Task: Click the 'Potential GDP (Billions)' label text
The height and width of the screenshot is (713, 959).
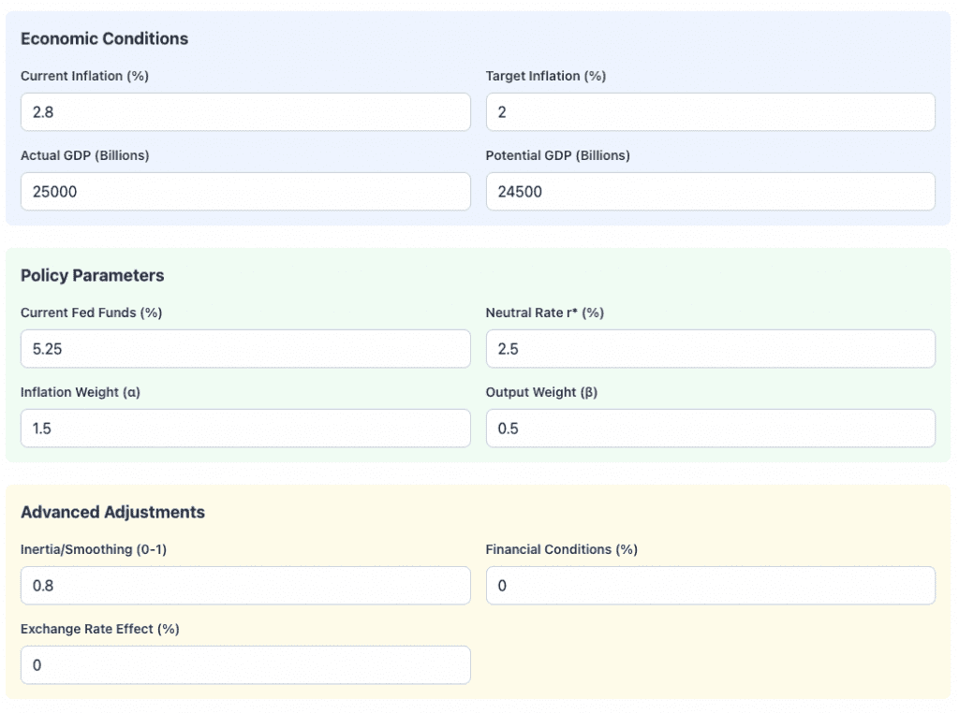Action: 557,156
